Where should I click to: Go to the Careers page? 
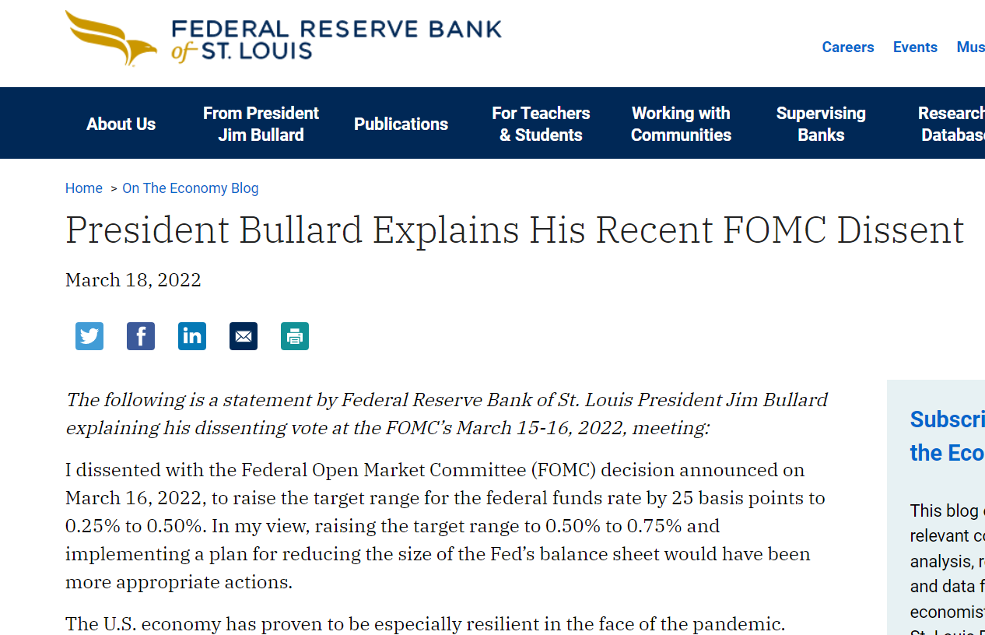tap(848, 47)
